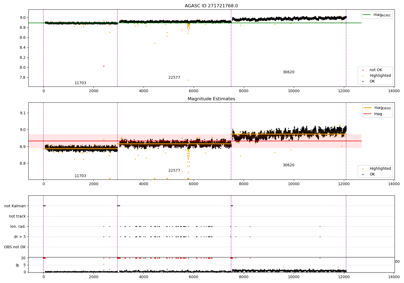
Task: Click x-axis tick '14000' under the top plot
Action: (394, 91)
